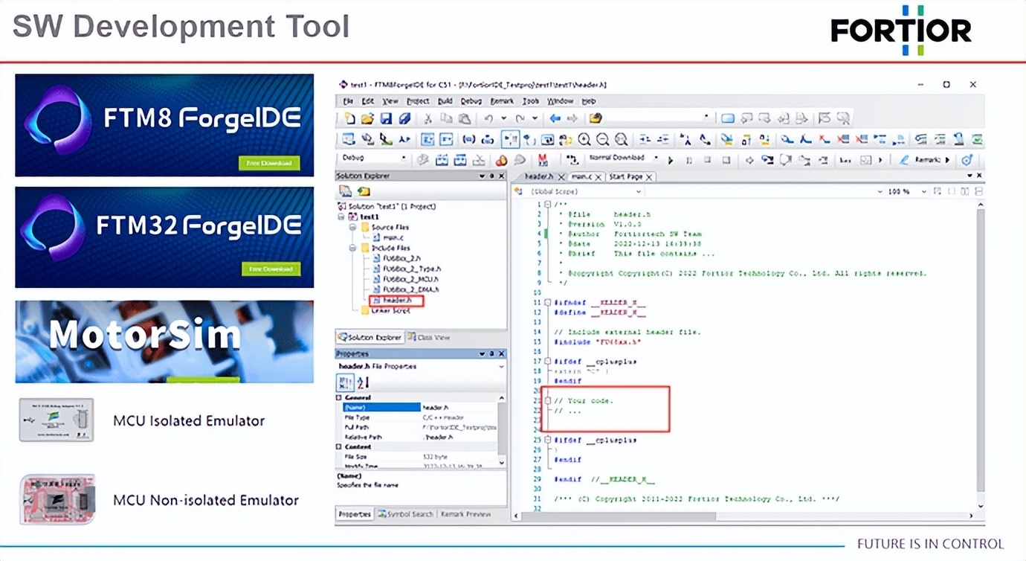Open the Build menu
1026x561 pixels.
(x=445, y=101)
